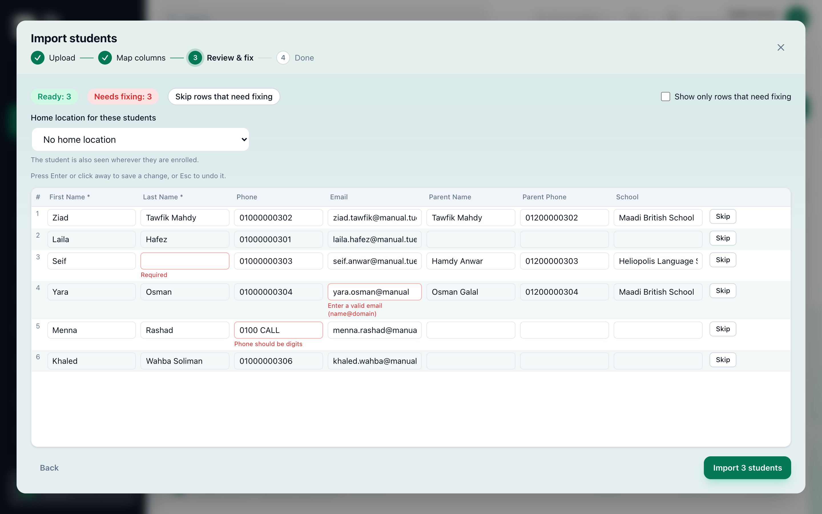Edit the parent phone field 01200000302
The image size is (822, 514).
click(x=565, y=218)
